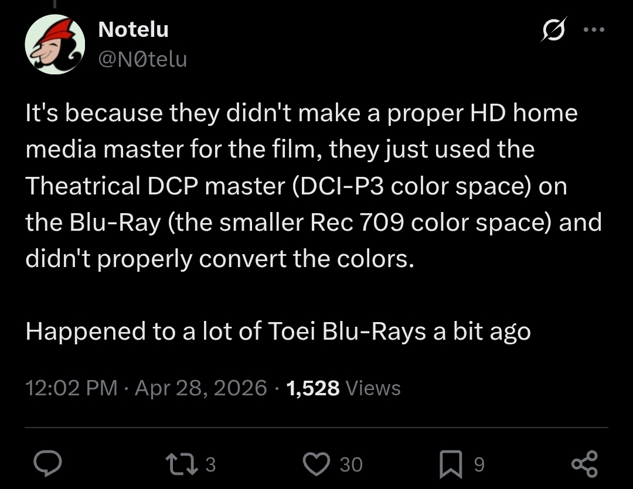
Task: Bookmark this tweet using the bookmark icon
Action: coord(451,464)
